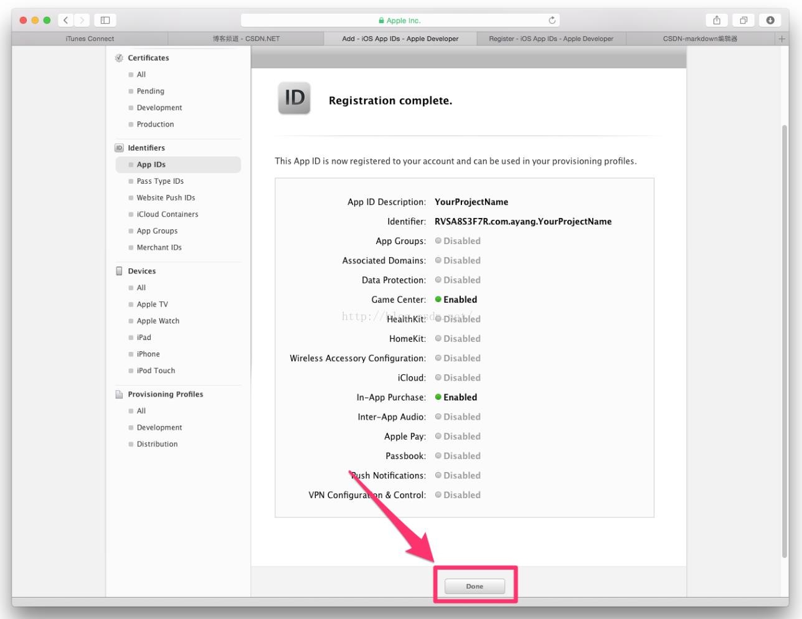The height and width of the screenshot is (619, 802).
Task: Add a new tab with plus icon
Action: pos(781,39)
